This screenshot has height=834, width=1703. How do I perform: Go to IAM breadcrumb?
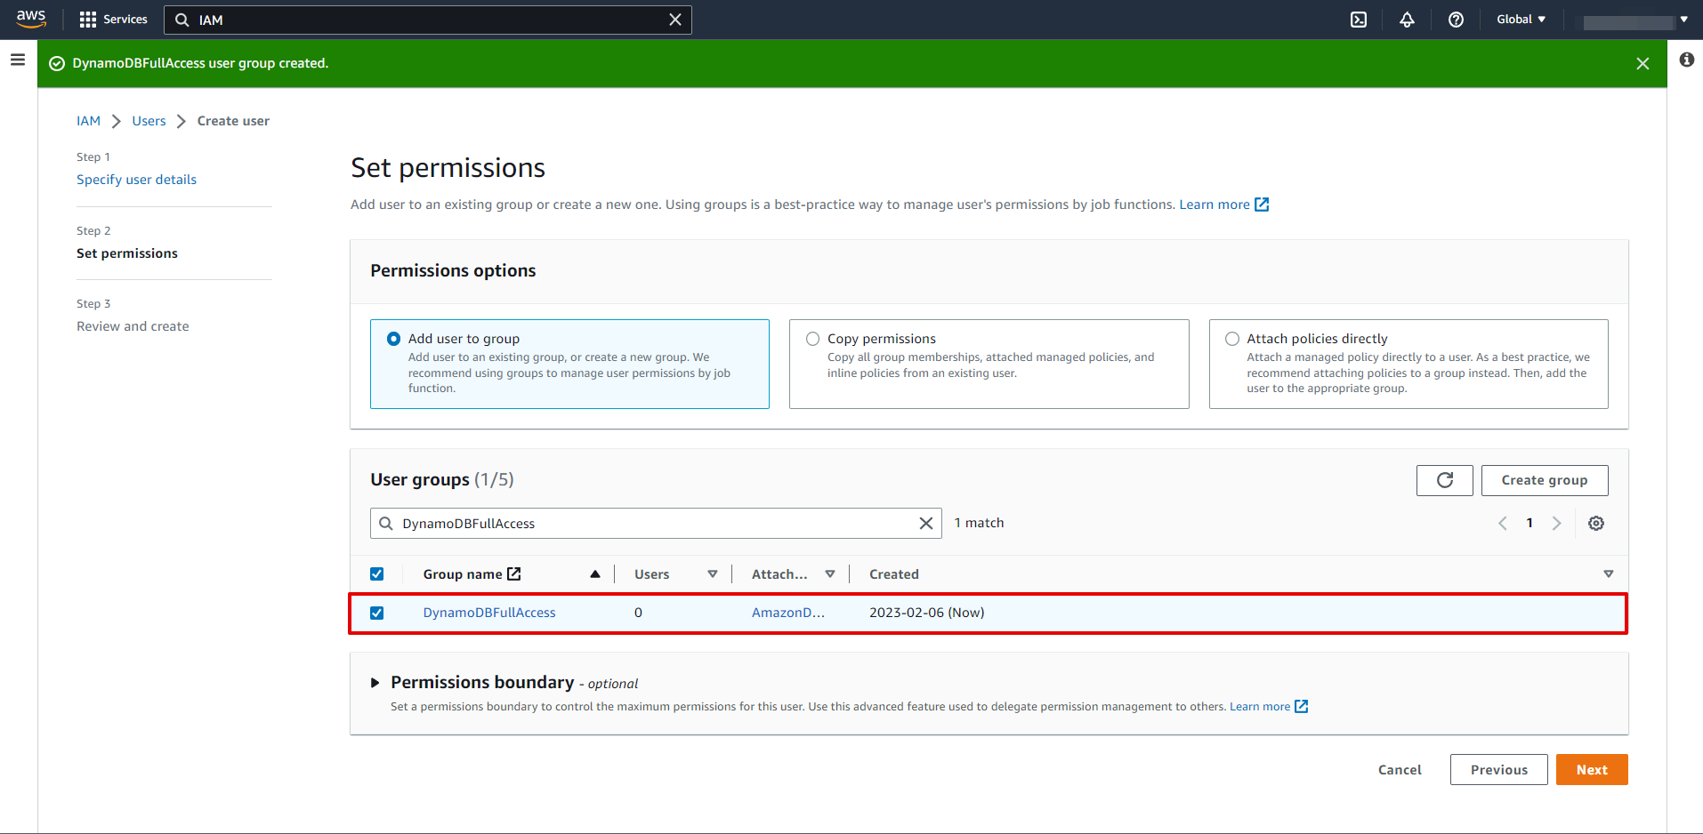tap(88, 121)
